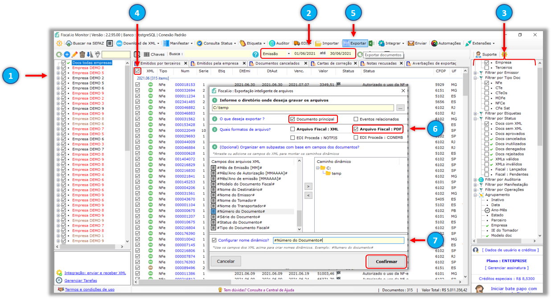Check the Eventos relacionados checkbox
The height and width of the screenshot is (299, 551).
point(356,119)
